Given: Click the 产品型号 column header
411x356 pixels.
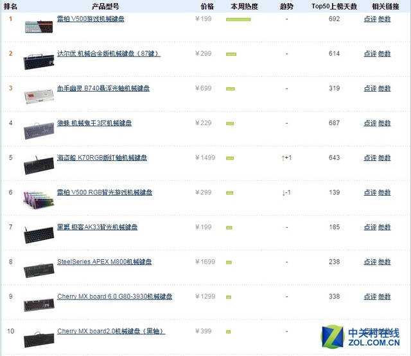Looking at the screenshot, I should 105,6.
